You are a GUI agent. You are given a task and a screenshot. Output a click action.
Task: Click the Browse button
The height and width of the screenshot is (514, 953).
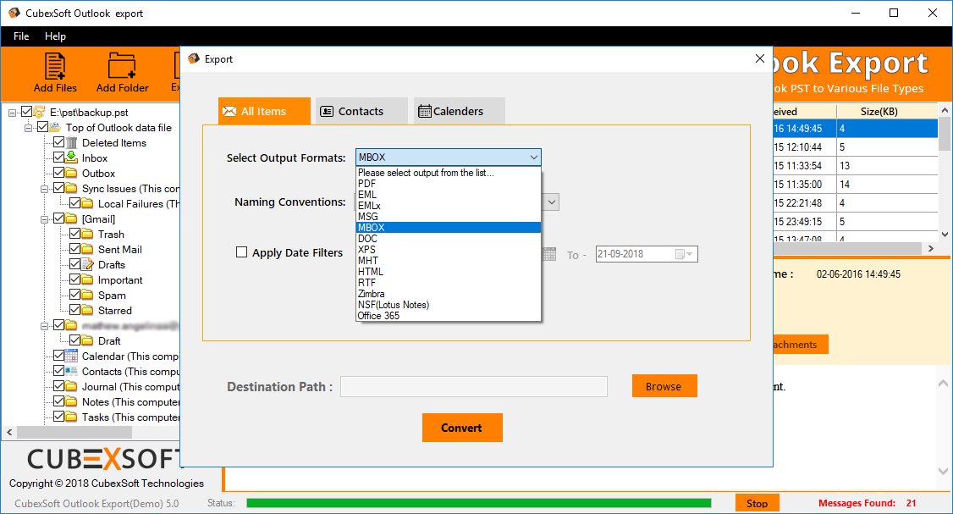point(664,386)
